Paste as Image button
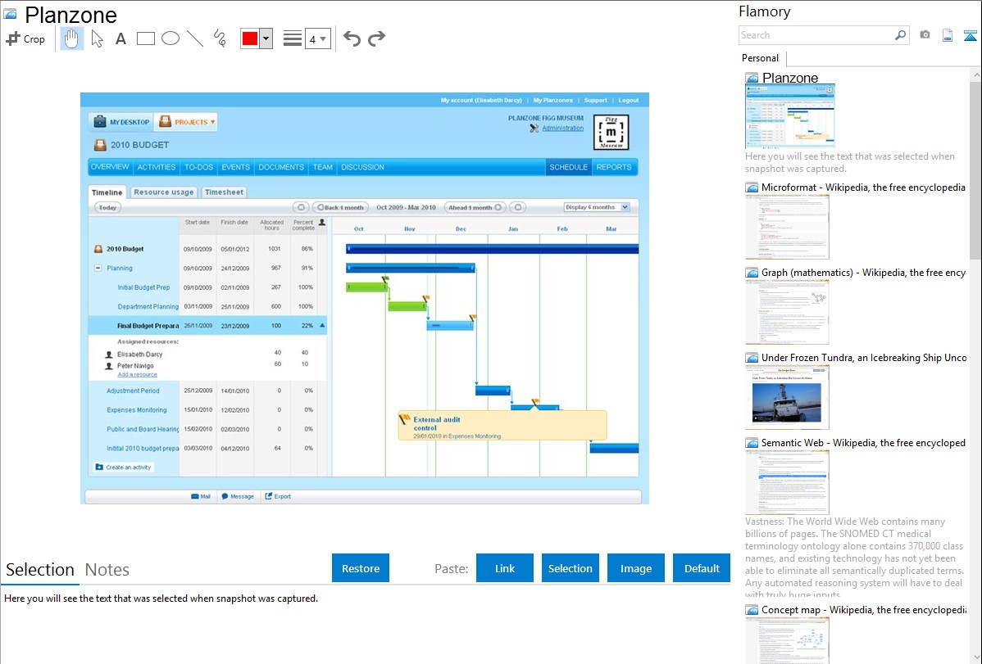The image size is (982, 664). 635,568
